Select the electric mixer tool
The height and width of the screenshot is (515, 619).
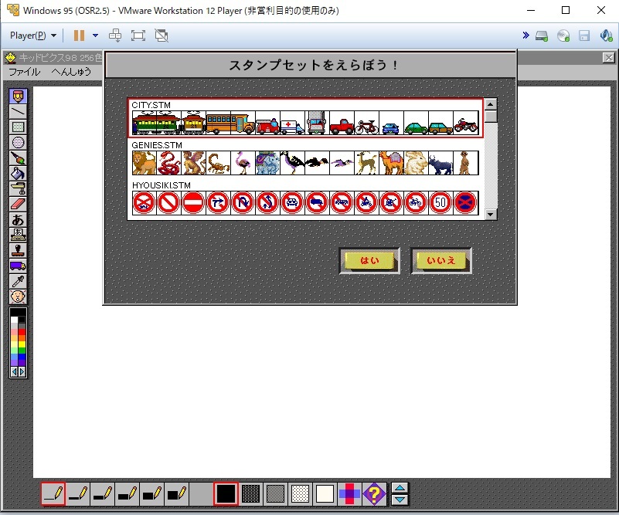18,188
